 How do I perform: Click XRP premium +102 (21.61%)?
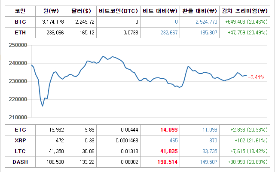pos(251,141)
